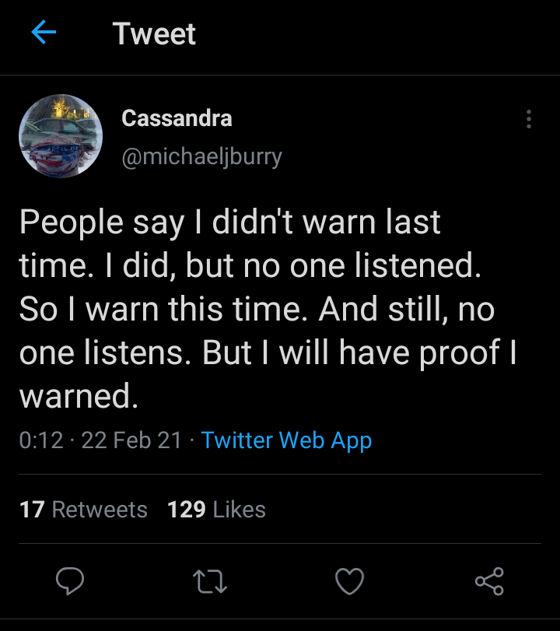Viewport: 560px width, 631px height.
Task: Like the tweet with the heart icon
Action: click(349, 580)
